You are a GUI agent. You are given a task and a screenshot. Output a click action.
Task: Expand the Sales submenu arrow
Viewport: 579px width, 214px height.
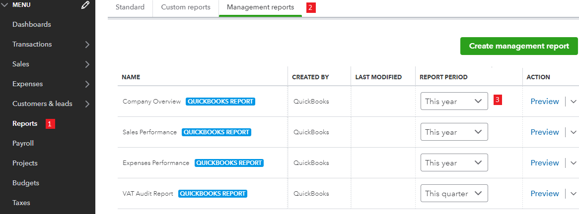87,64
